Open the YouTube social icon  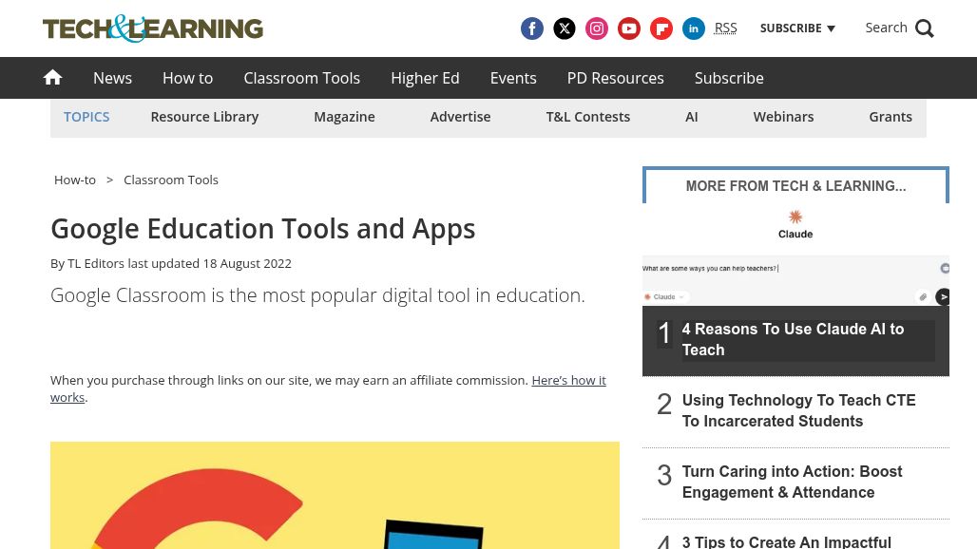coord(629,28)
